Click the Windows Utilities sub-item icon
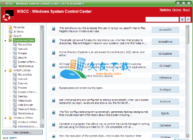The width and height of the screenshot is (193, 140). point(15,122)
